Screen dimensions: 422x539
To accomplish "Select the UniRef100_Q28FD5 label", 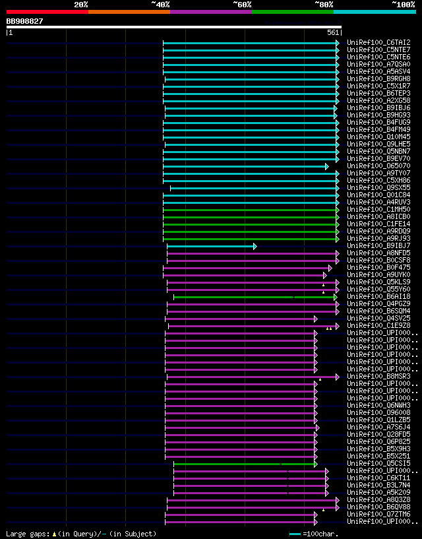I will 378,434.
